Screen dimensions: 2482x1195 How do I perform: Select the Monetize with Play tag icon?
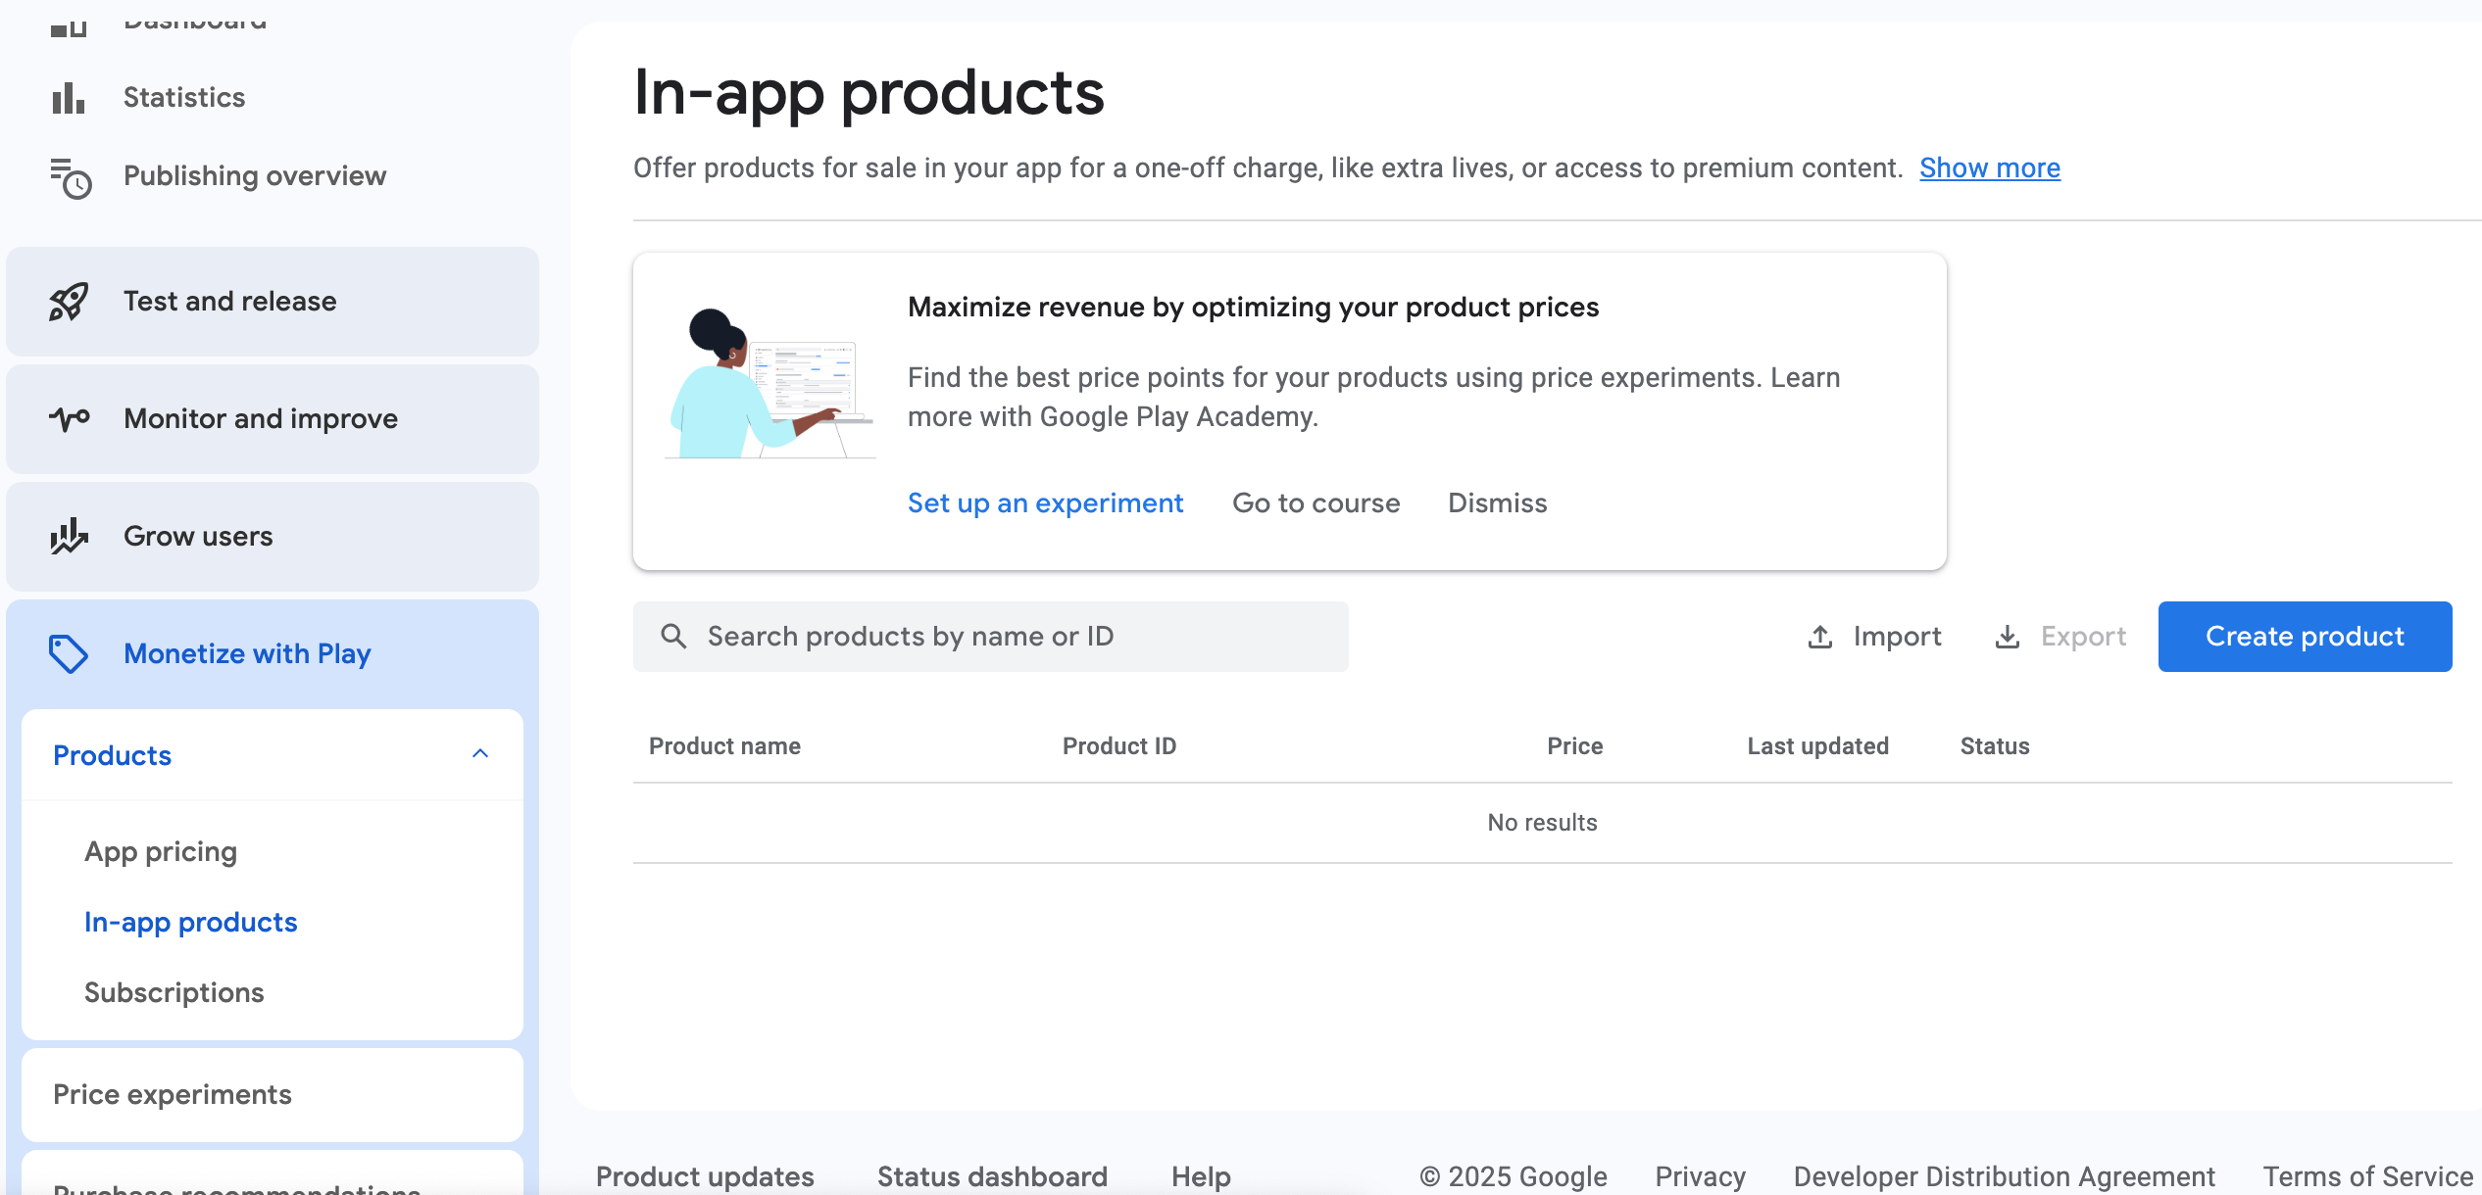point(70,653)
